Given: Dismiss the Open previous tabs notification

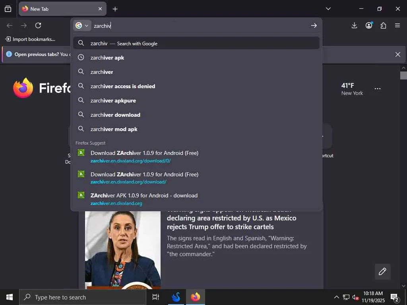Looking at the screenshot, I should point(397,54).
